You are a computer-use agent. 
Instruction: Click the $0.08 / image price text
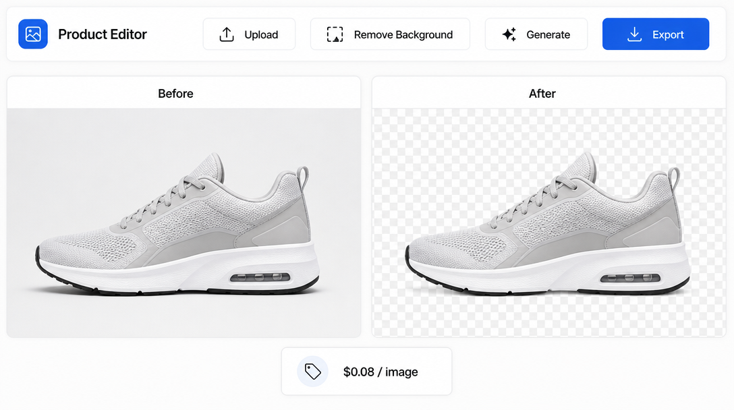tap(380, 372)
